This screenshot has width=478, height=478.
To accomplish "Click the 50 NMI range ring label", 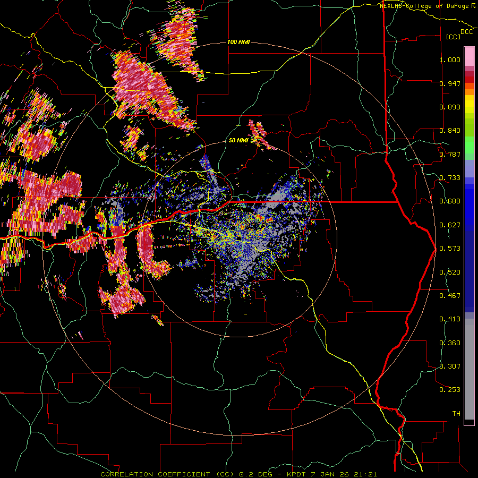I will coord(238,140).
